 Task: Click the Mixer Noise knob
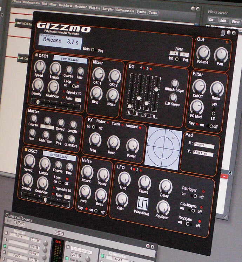coord(113,96)
